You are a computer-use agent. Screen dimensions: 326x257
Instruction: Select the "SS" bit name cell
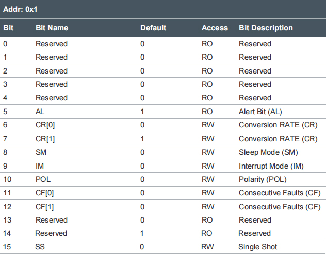pos(40,247)
